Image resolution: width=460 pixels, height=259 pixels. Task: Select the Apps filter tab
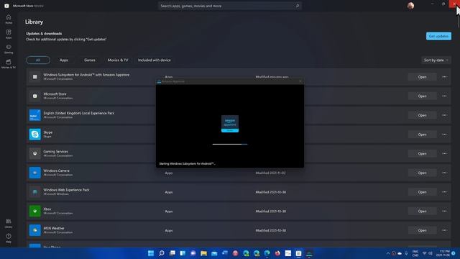coord(64,60)
